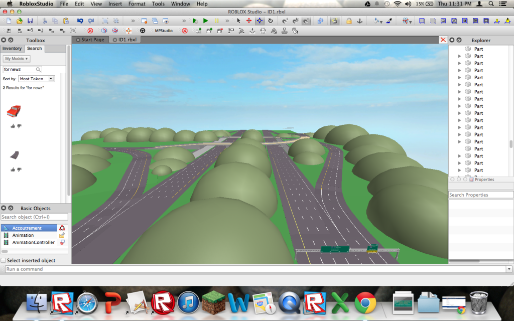Click the terrain stamp tool icon
The image size is (514, 321).
pos(284,31)
